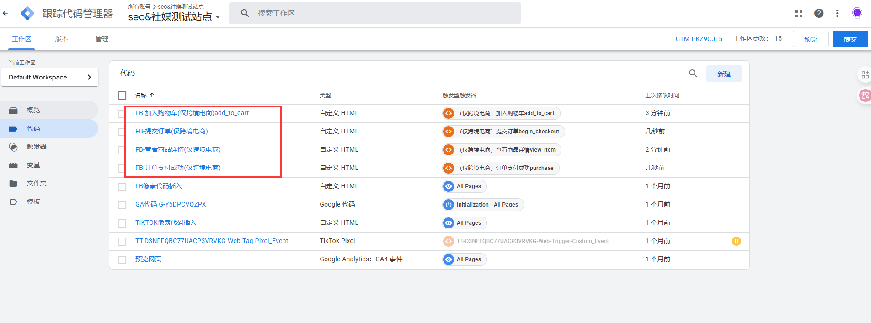
Task: Open the three-dot more options menu
Action: click(837, 13)
